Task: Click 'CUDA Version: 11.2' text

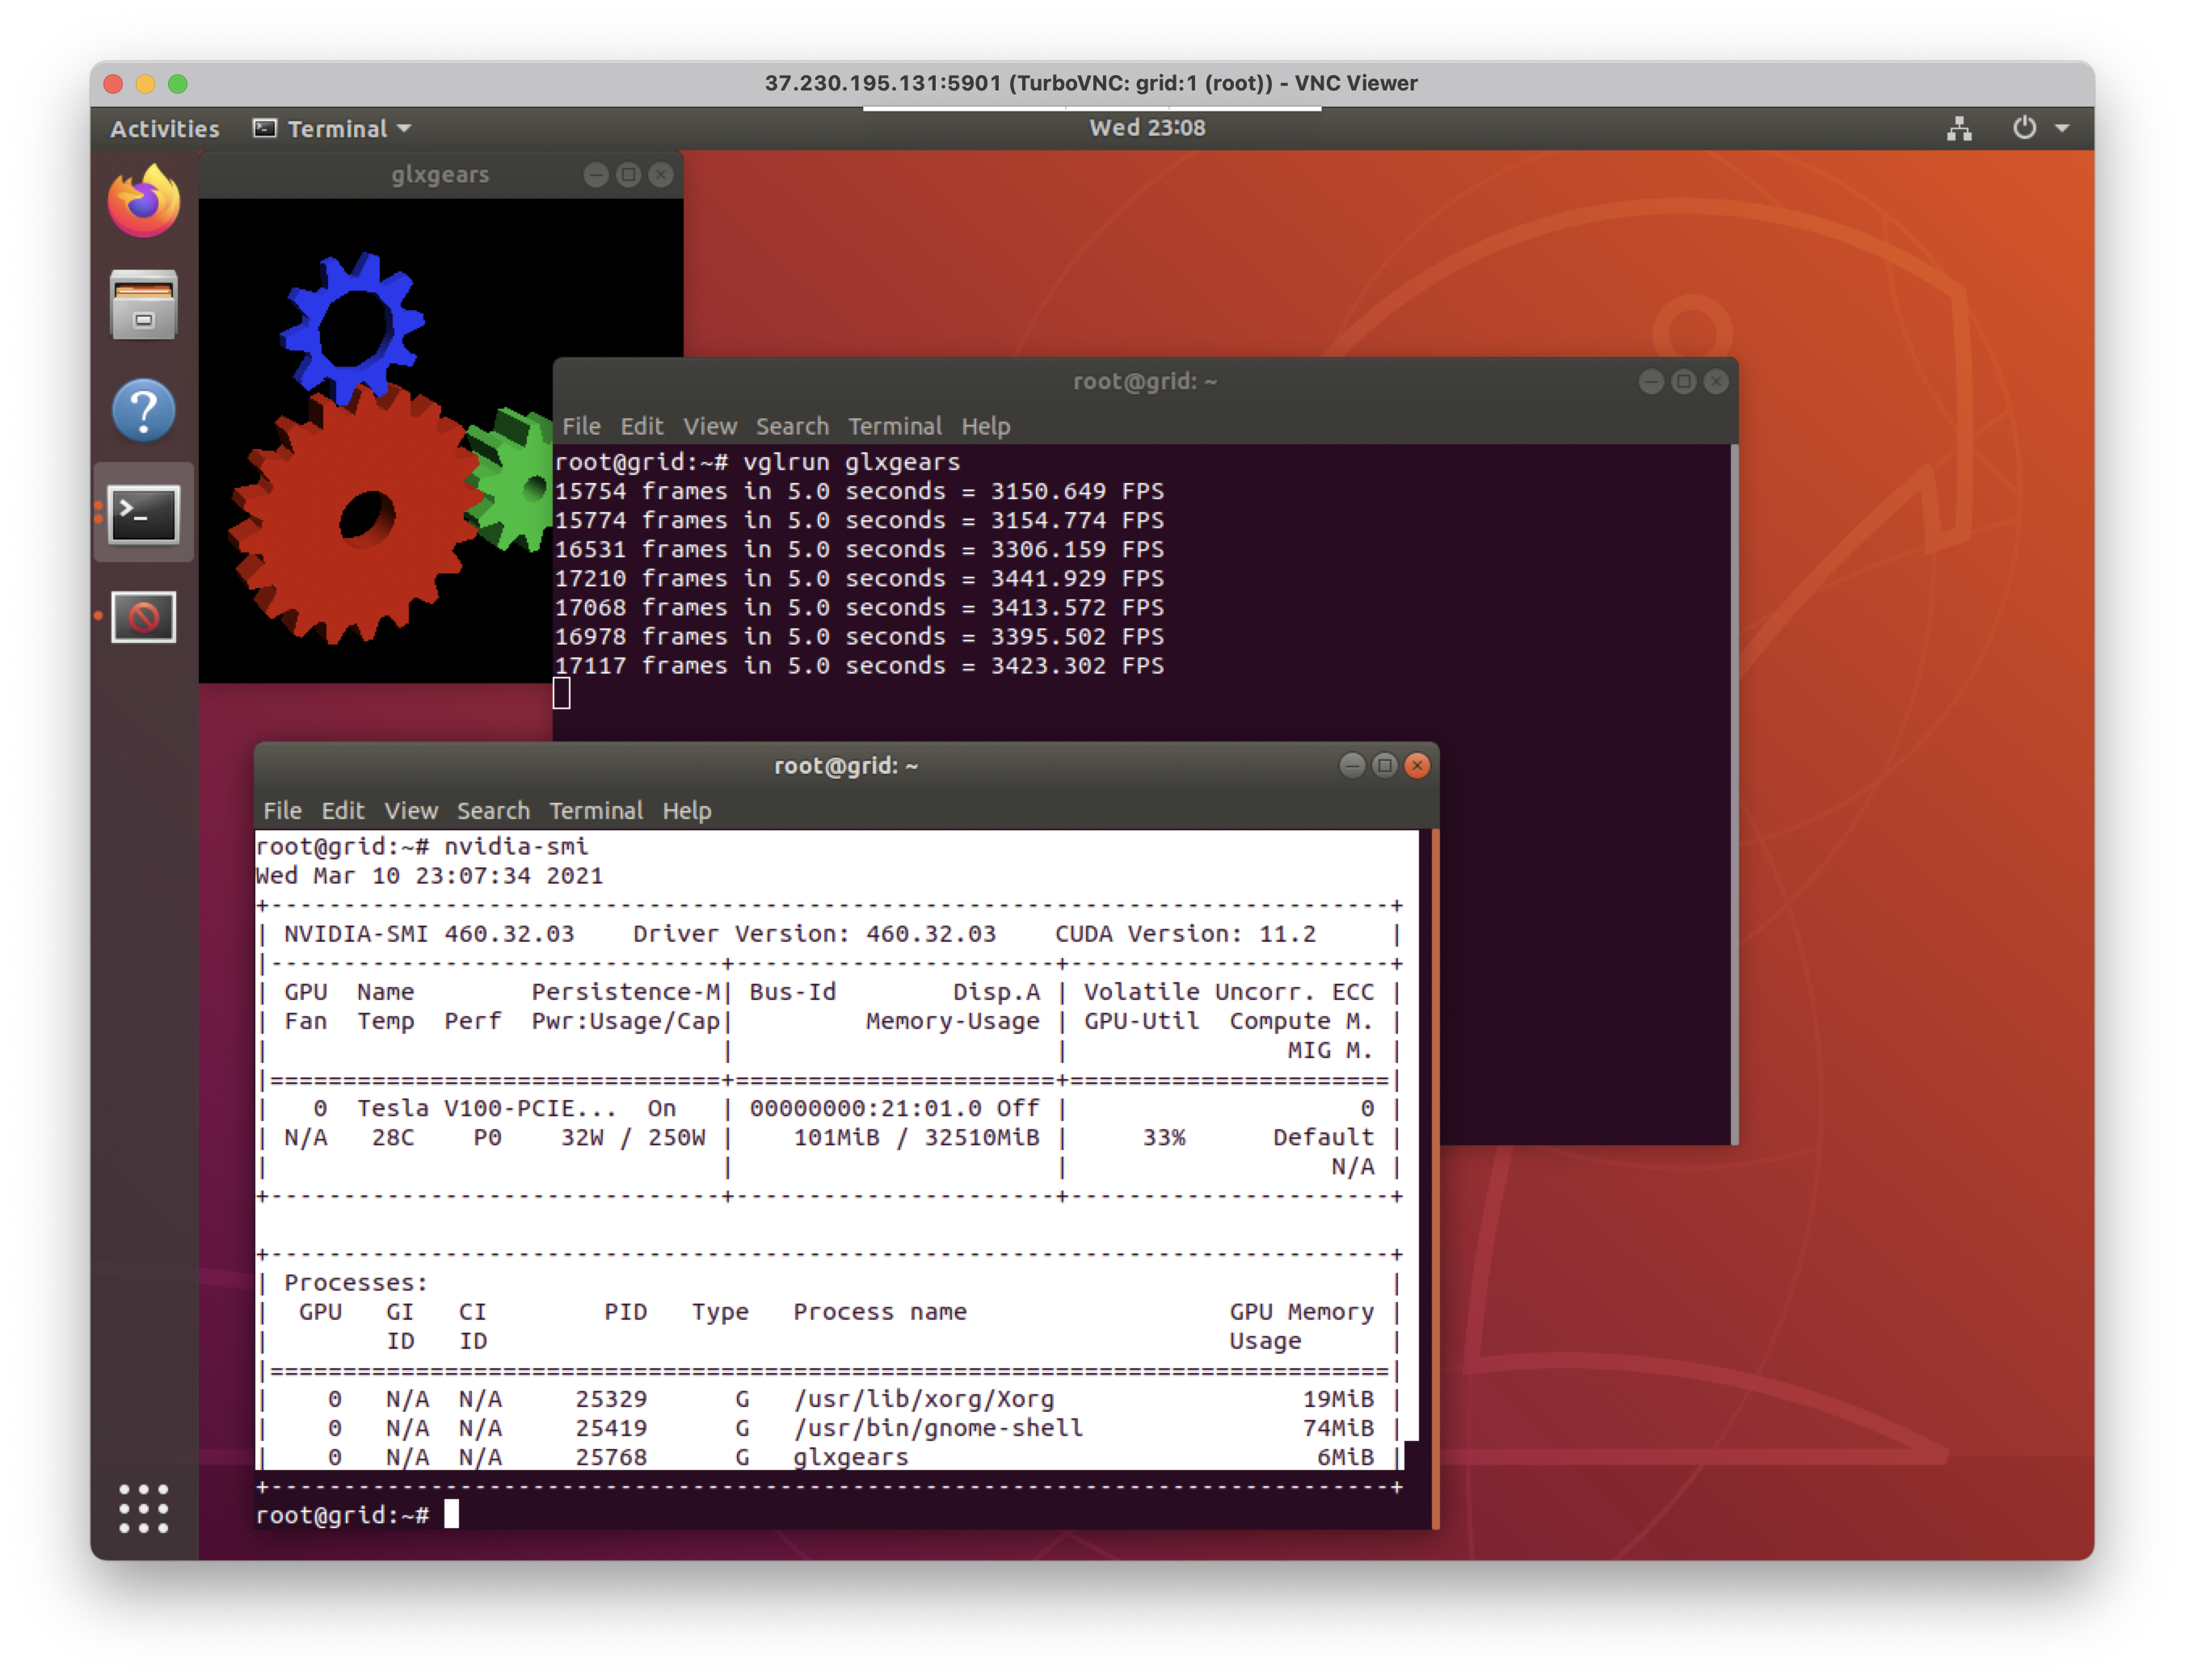Action: (1185, 934)
